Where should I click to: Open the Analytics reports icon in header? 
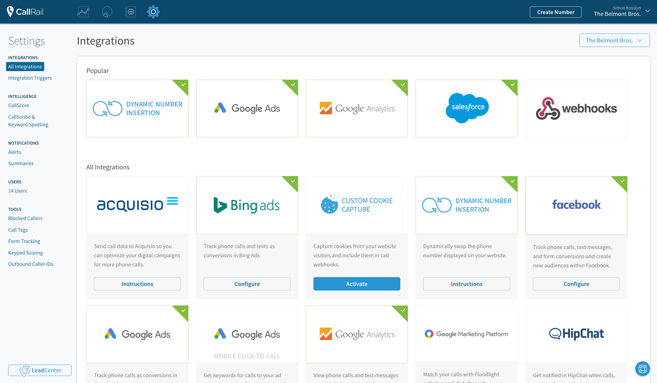tap(83, 12)
